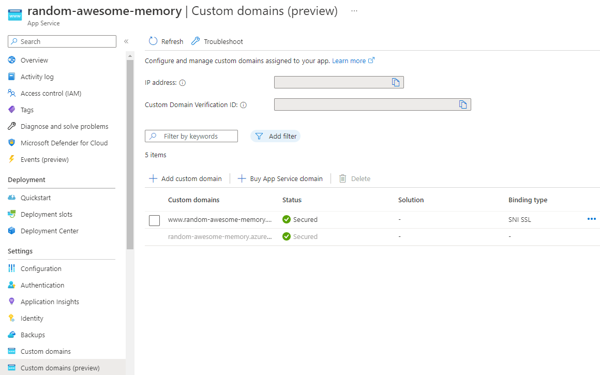Screen dimensions: 600x375
Task: Click the 5 items count text
Action: 155,155
